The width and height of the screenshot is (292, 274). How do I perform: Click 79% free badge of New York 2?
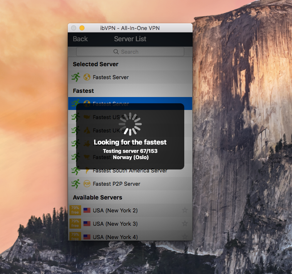(75, 210)
